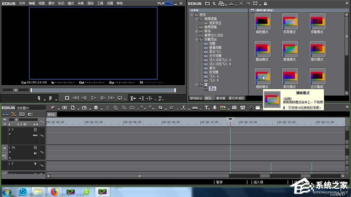Expand the 转场 tree node
Screen dimensions: 351x197
click(x=197, y=31)
